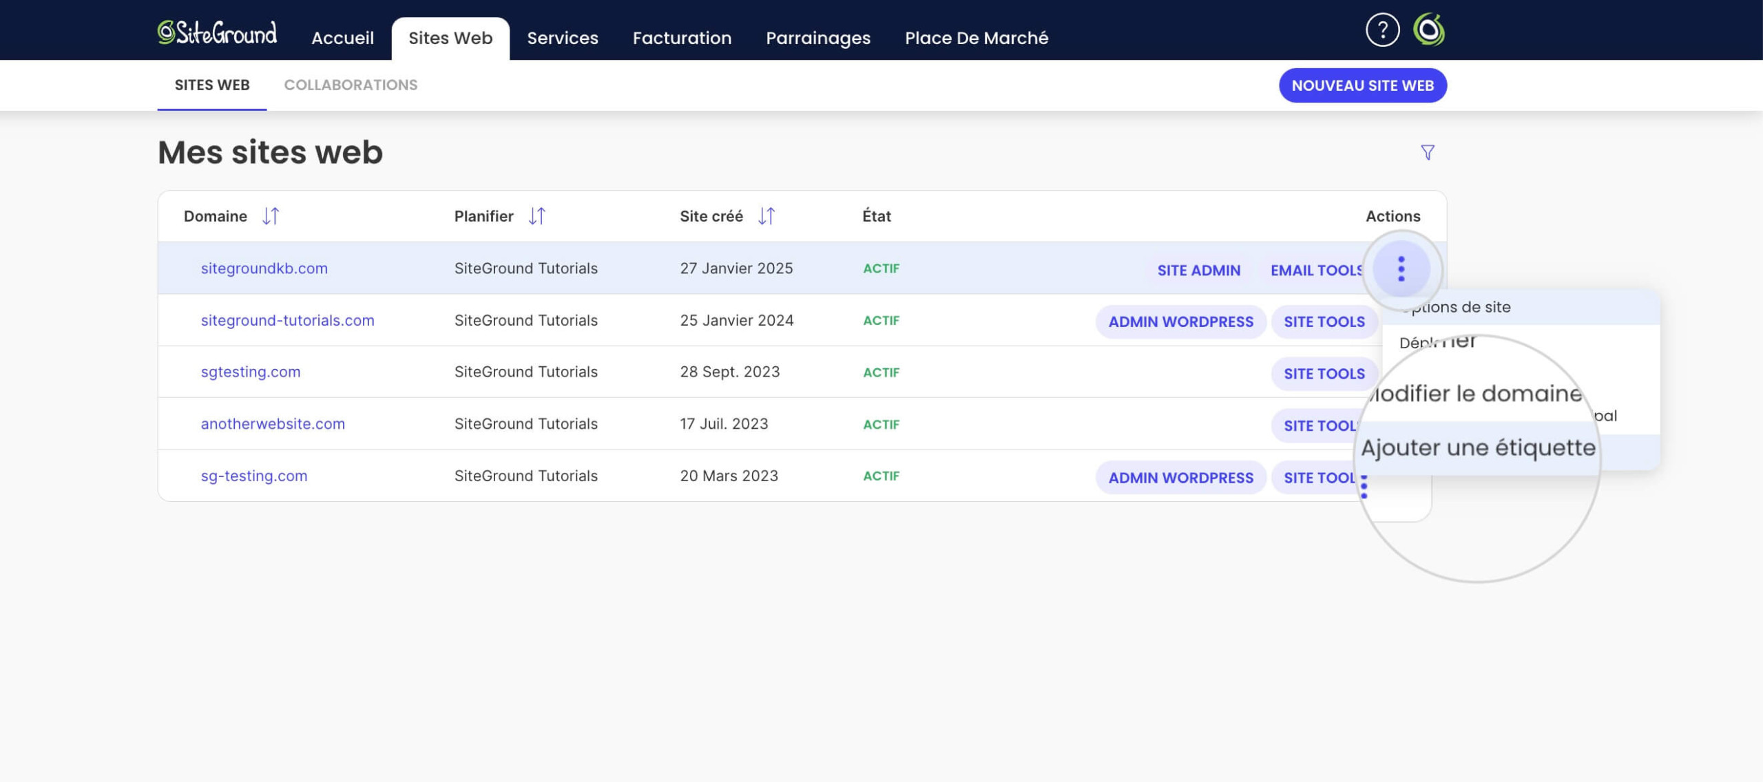Click the Domaine column header
The width and height of the screenshot is (1763, 782).
pos(215,216)
